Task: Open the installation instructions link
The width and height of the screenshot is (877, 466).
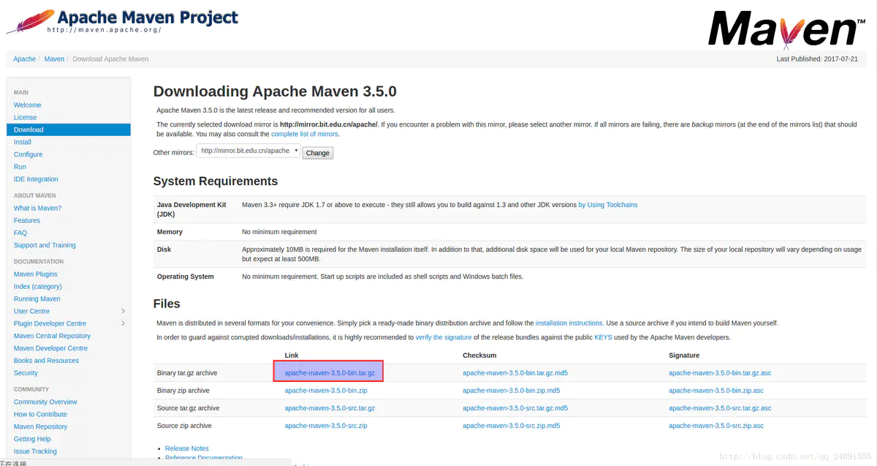Action: click(x=569, y=323)
